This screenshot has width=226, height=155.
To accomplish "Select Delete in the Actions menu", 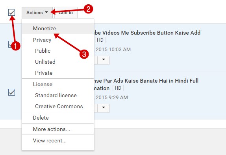I will (x=58, y=118).
